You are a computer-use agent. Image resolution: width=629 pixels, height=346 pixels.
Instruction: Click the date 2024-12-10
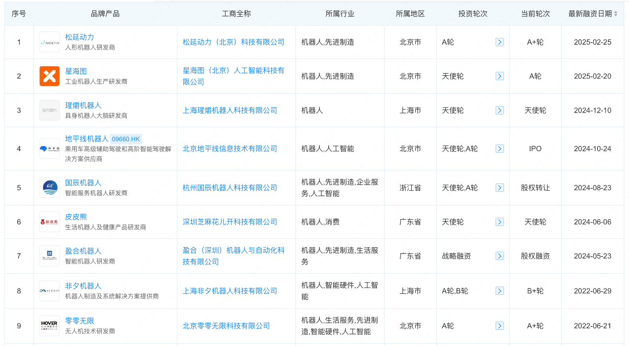593,110
